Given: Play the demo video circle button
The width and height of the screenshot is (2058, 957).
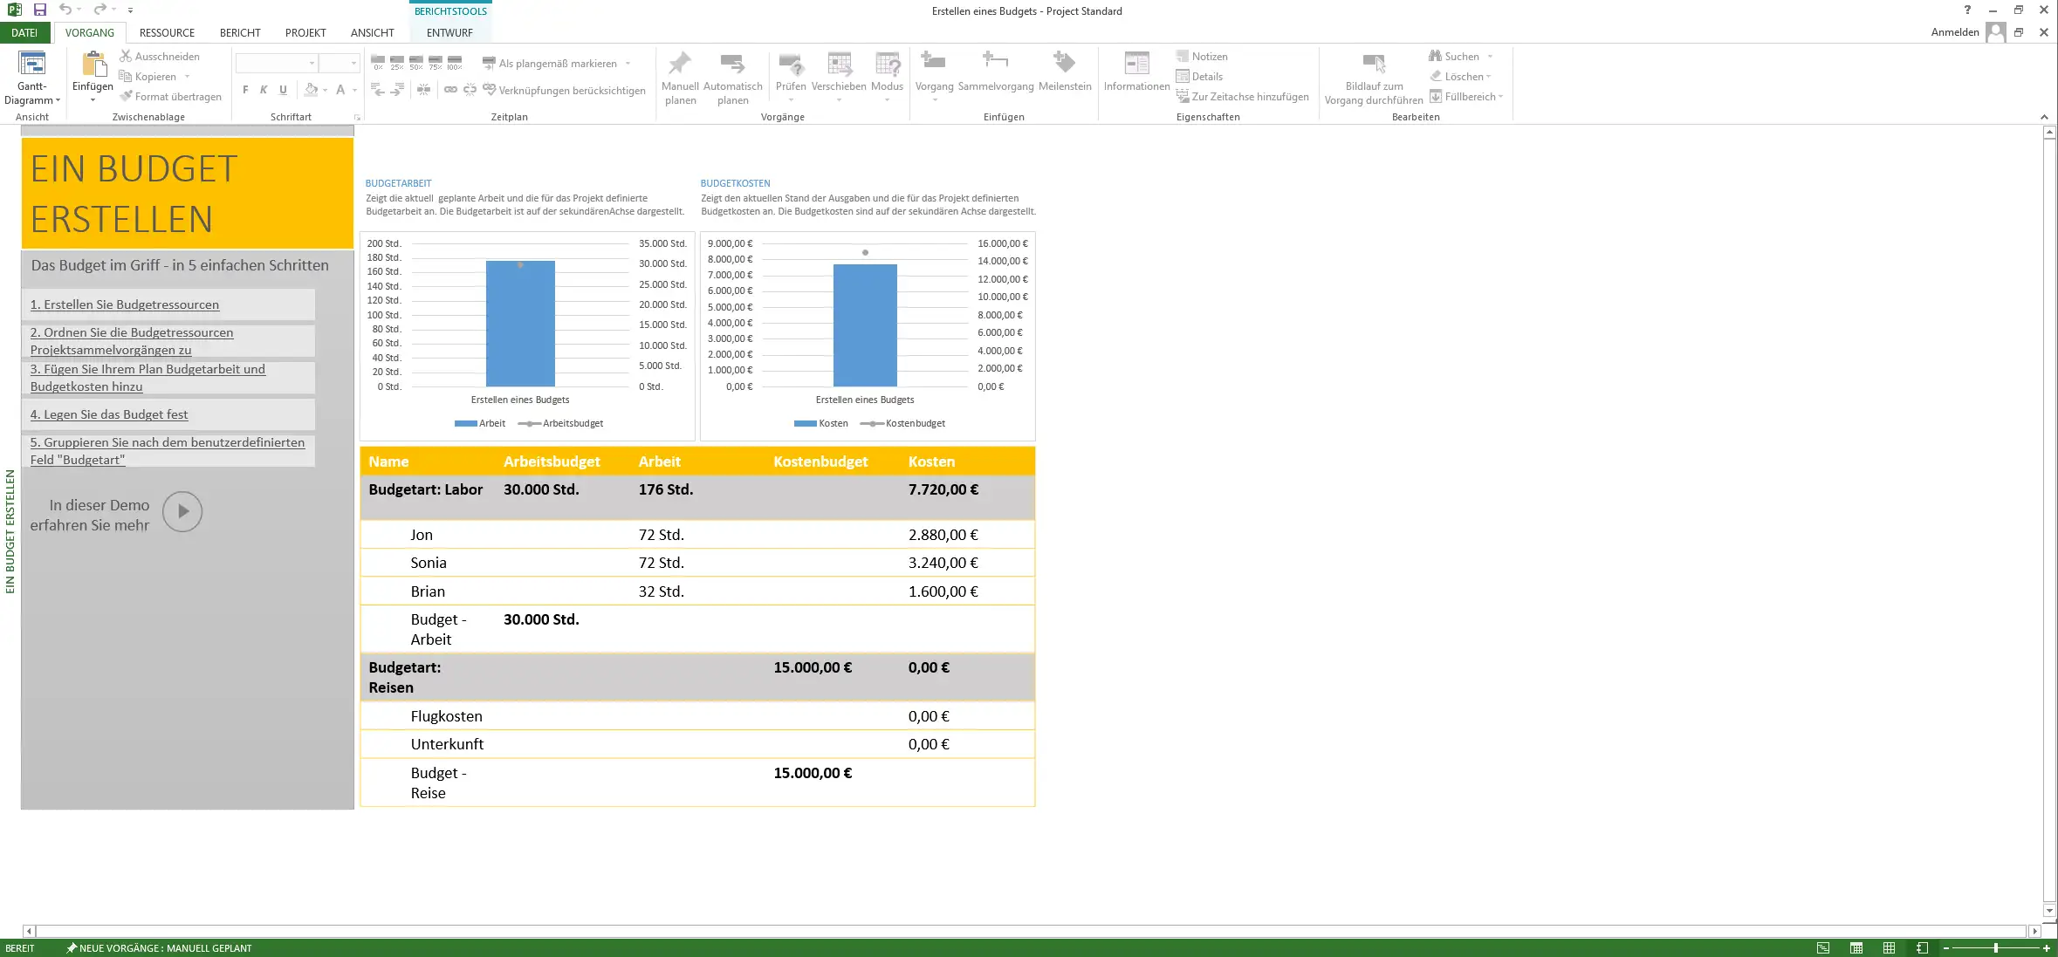Looking at the screenshot, I should point(182,512).
